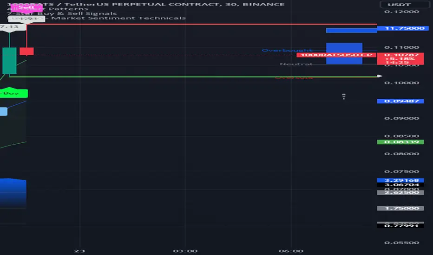The image size is (433, 255).
Task: Select the green candlestick
Action: (9, 60)
